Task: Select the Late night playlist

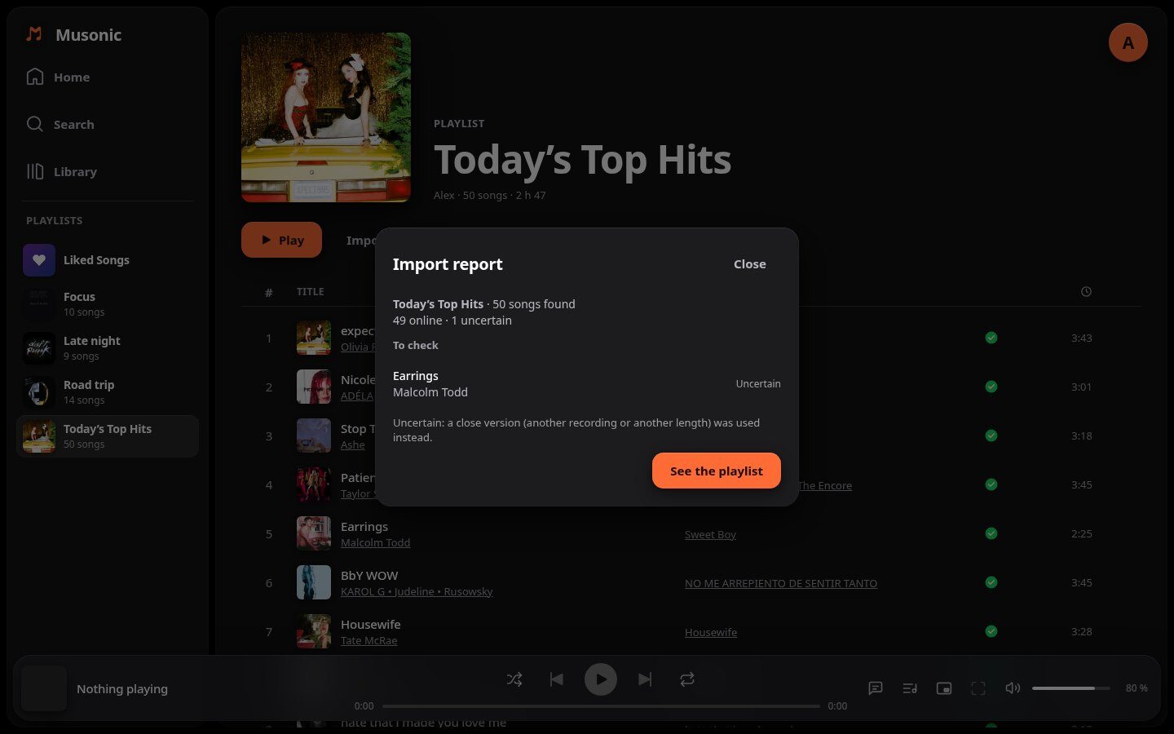Action: (x=108, y=348)
